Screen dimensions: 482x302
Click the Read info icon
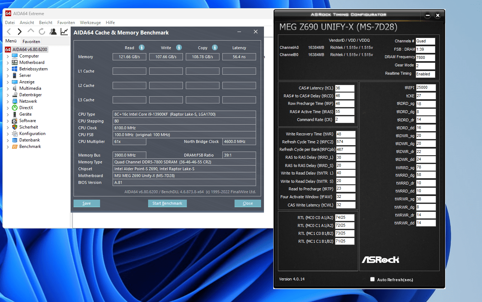click(x=142, y=47)
